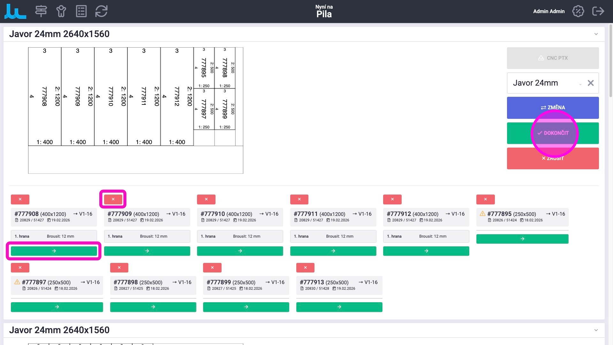
Task: Click the logout arrow icon
Action: (598, 11)
